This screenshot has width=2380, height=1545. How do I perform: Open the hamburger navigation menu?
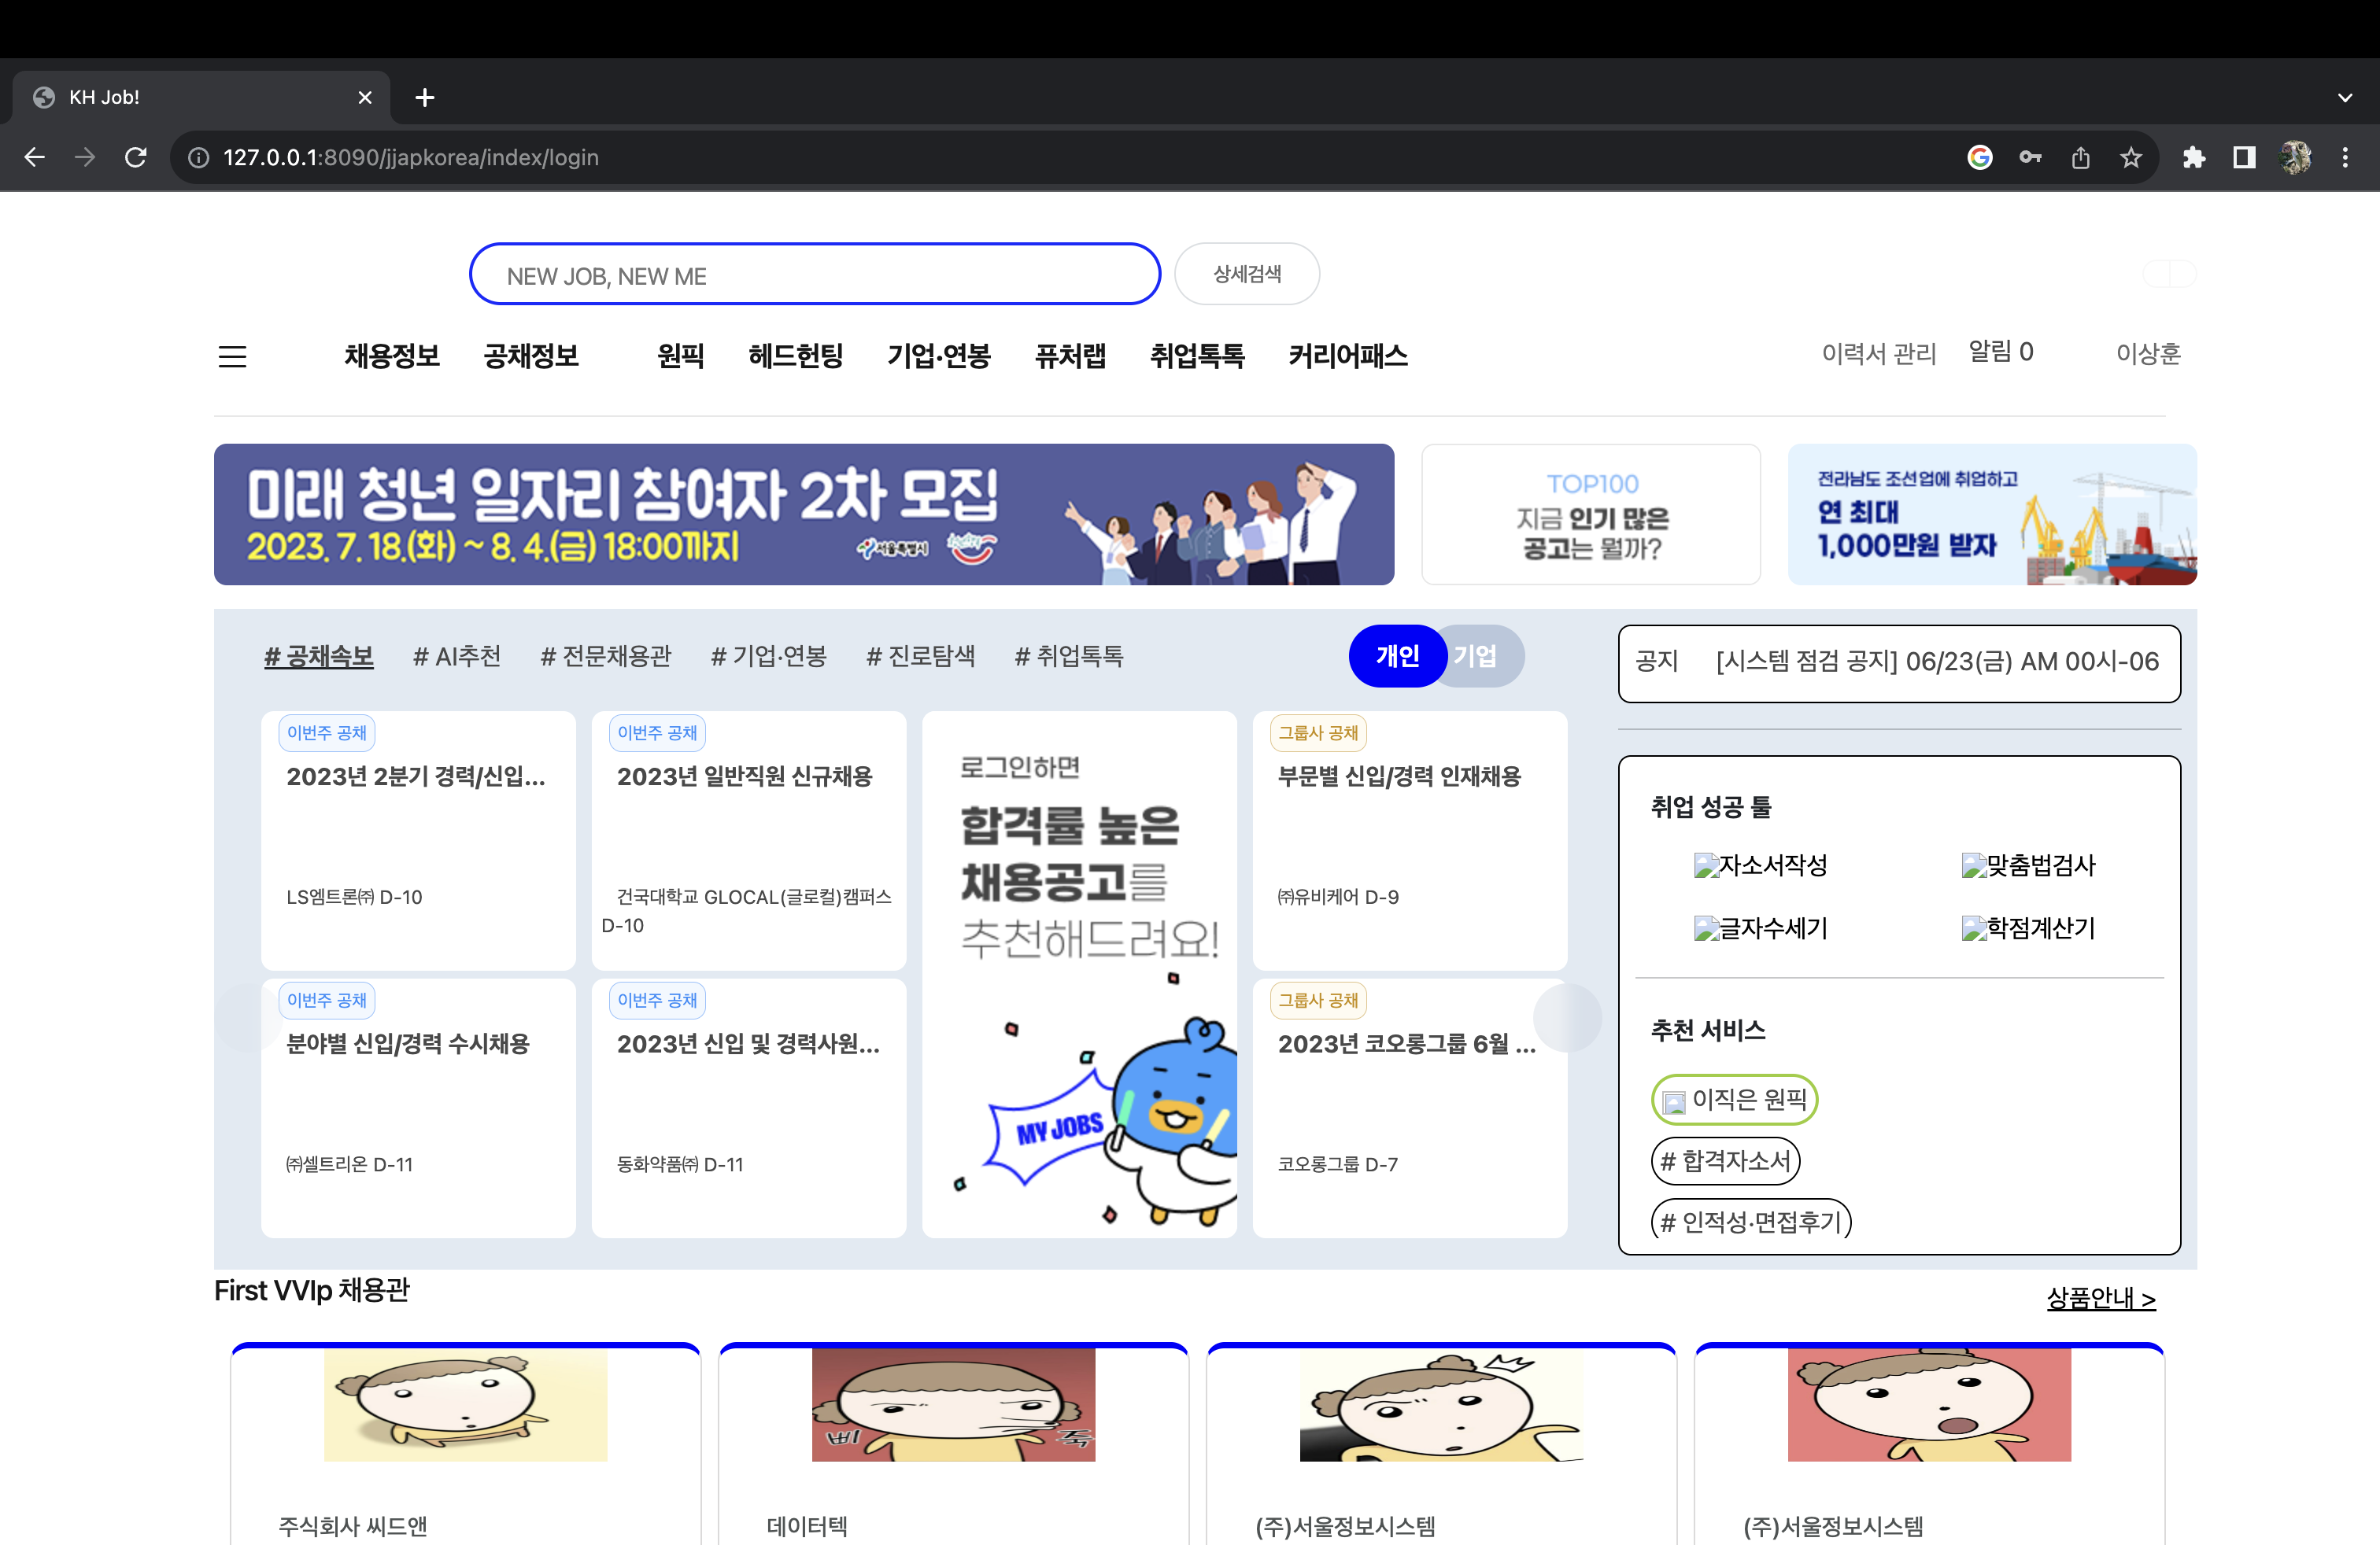(232, 357)
